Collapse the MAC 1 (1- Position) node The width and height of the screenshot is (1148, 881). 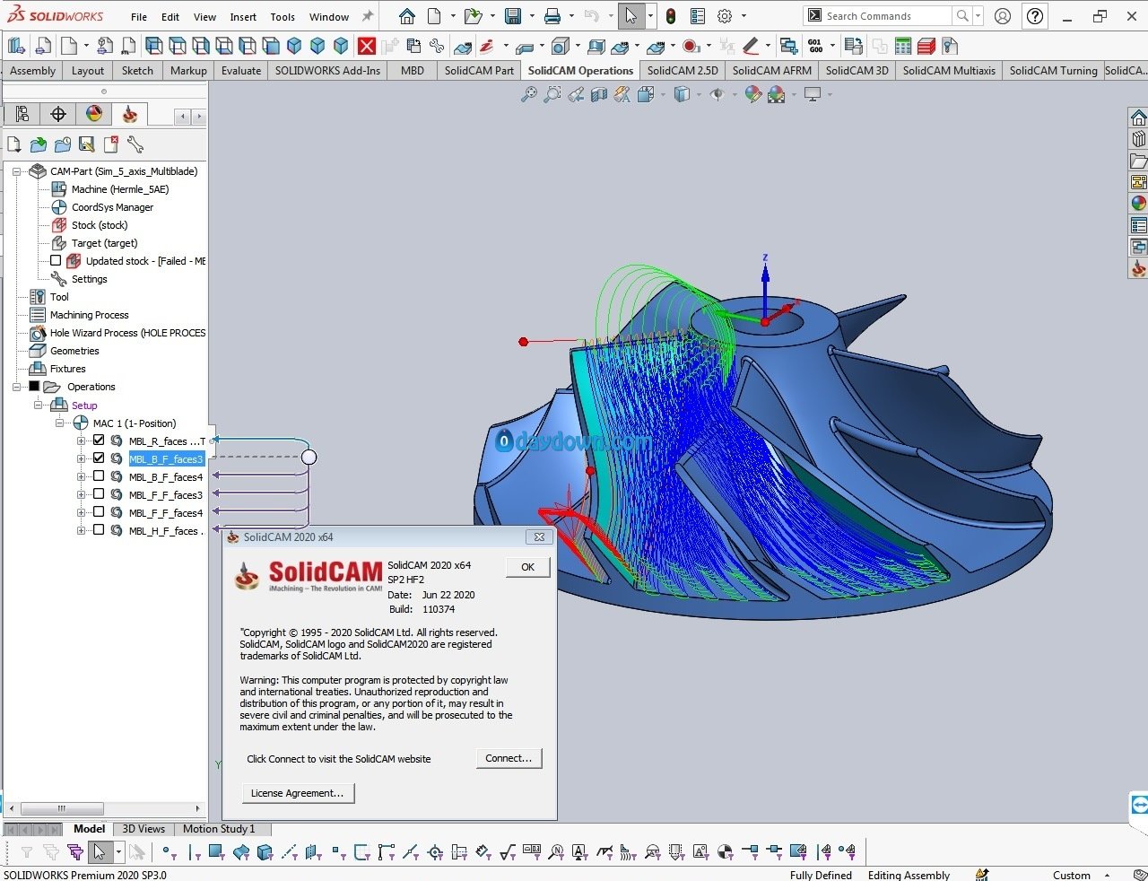59,423
